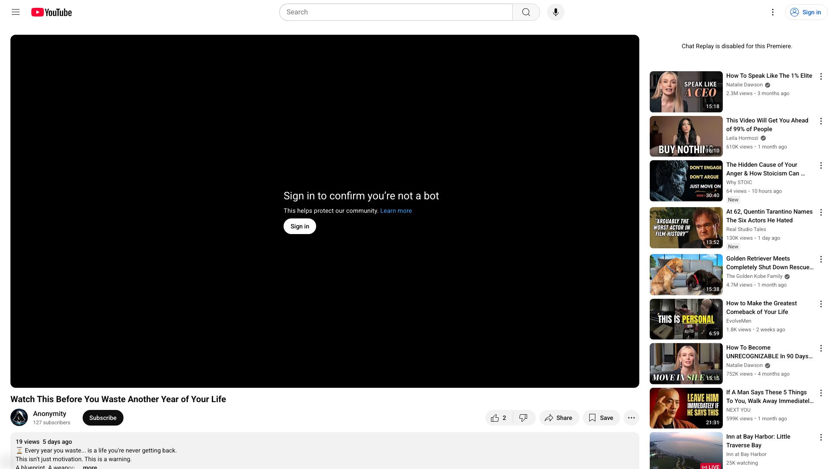Open title How To Become UNRECOGNIZABLE In 90 Days
The image size is (835, 469).
[769, 352]
